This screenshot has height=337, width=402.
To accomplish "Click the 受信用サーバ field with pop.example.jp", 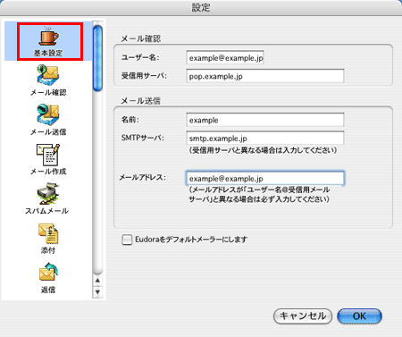I will tap(265, 76).
